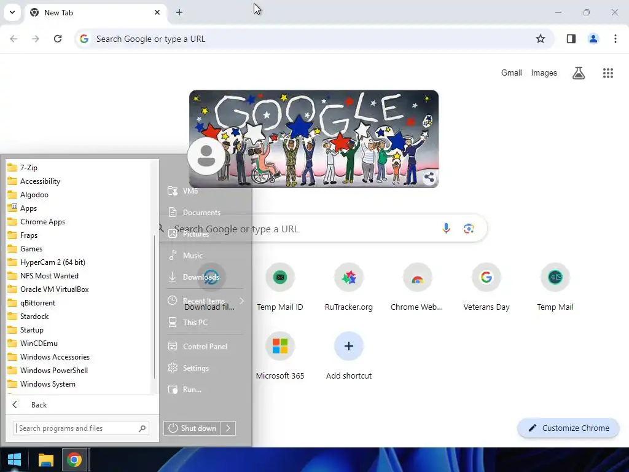Open the tab search dropdown arrow
Image resolution: width=629 pixels, height=472 pixels.
(x=12, y=12)
